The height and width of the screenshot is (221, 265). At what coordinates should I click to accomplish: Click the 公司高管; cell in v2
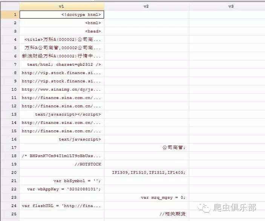pyautogui.click(x=147, y=147)
